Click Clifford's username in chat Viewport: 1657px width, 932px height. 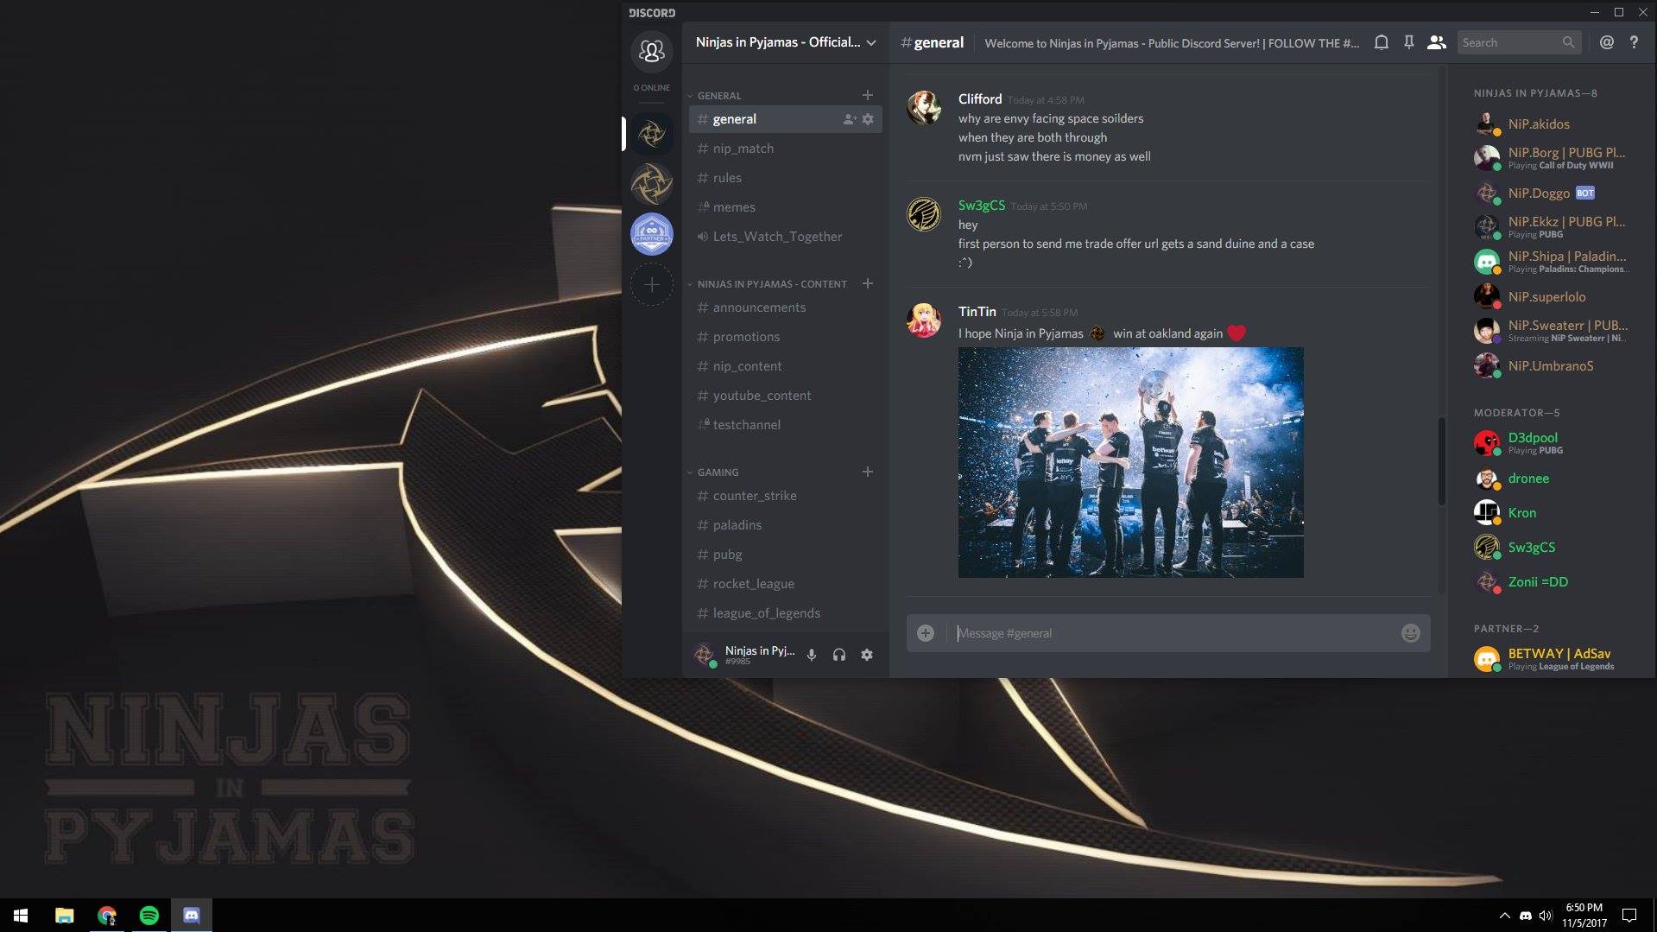click(979, 99)
